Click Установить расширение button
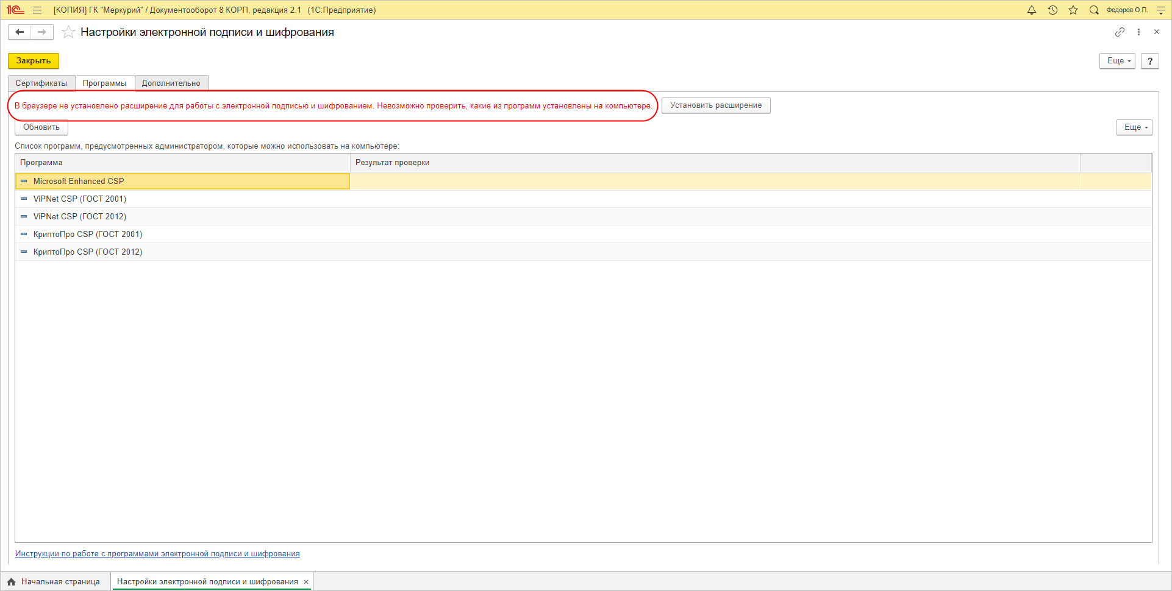 716,105
